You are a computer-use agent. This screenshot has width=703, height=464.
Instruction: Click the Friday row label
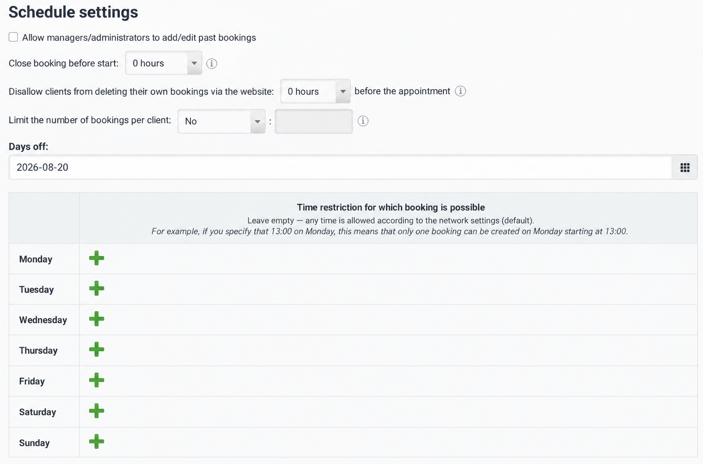[32, 381]
